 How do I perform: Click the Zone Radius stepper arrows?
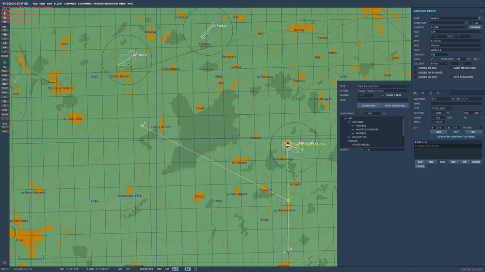point(365,113)
